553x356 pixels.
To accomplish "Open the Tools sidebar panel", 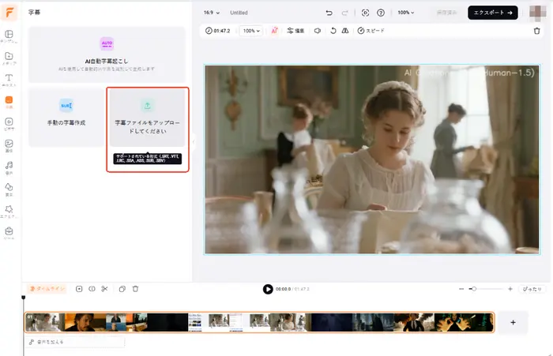I will pos(9,233).
